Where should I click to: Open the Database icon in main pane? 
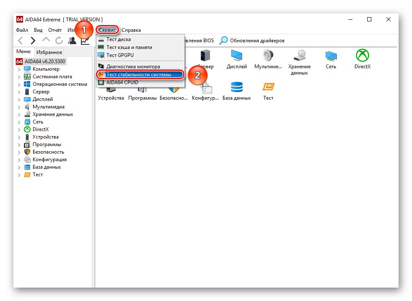click(x=236, y=87)
